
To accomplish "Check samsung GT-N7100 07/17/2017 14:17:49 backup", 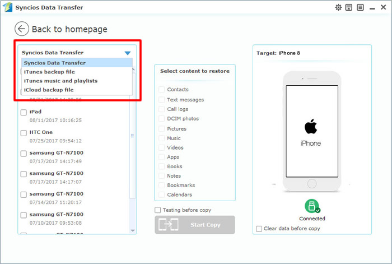I will click(24, 154).
